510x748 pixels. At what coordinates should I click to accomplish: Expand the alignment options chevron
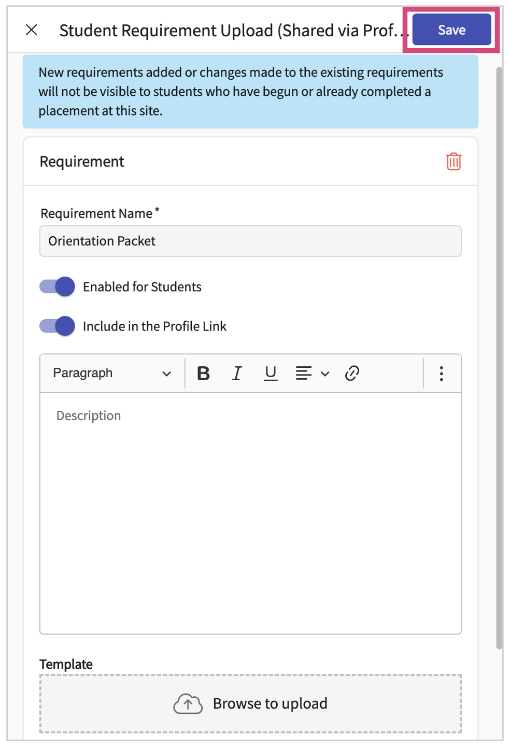[x=325, y=373]
